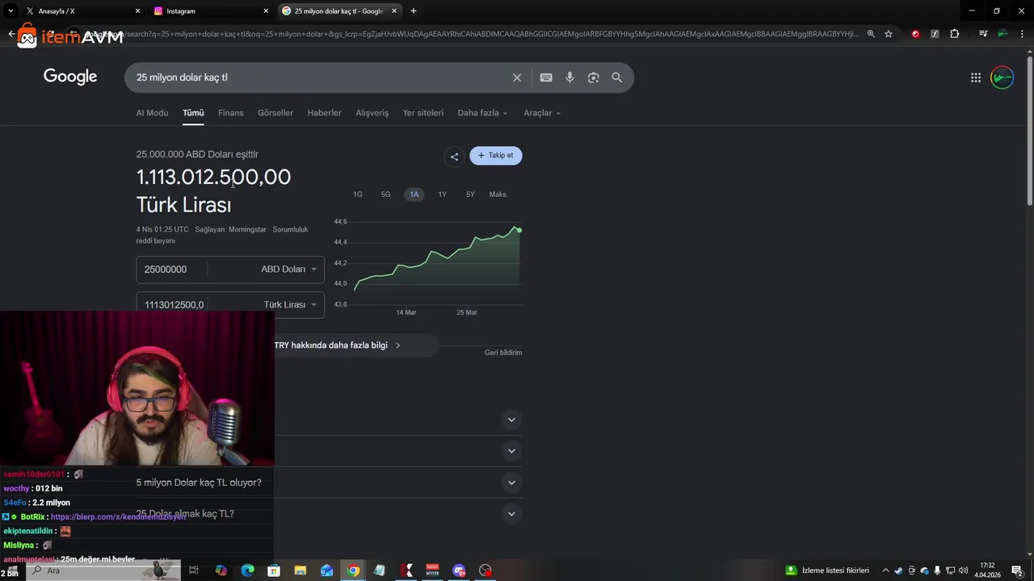1034x581 pixels.
Task: Open Copilot from the taskbar
Action: point(221,571)
